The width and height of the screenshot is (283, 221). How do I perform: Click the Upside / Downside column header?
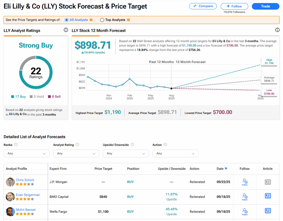[172, 169]
